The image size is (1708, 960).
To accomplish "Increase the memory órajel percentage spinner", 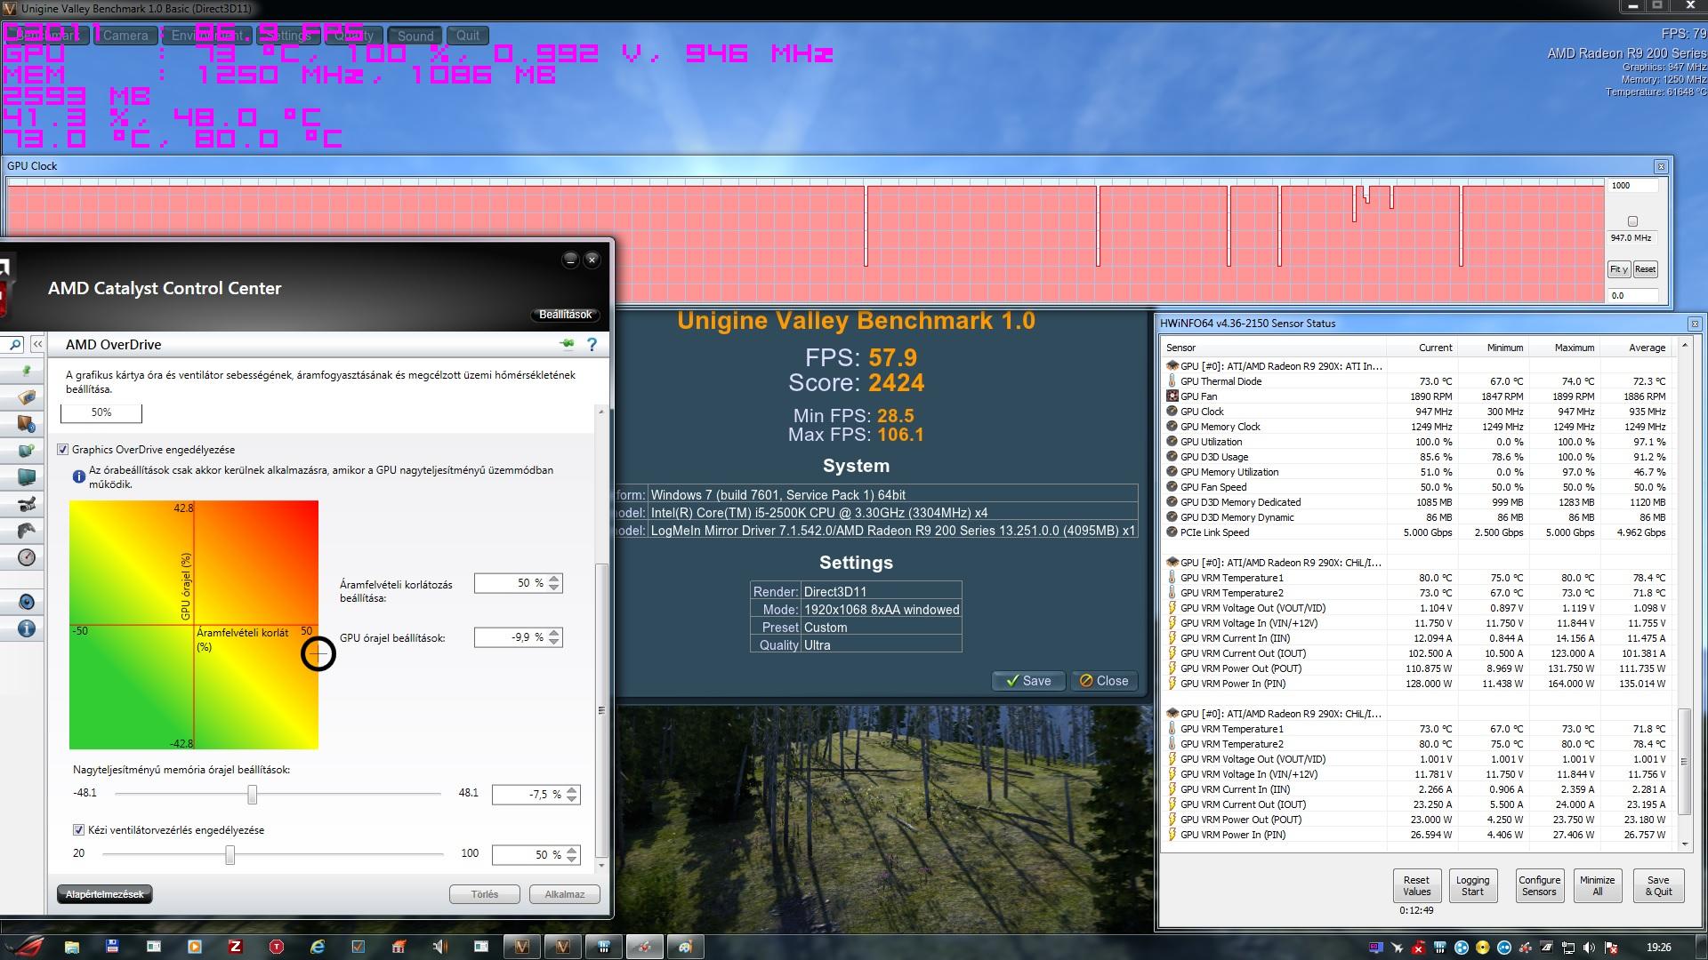I will point(572,789).
